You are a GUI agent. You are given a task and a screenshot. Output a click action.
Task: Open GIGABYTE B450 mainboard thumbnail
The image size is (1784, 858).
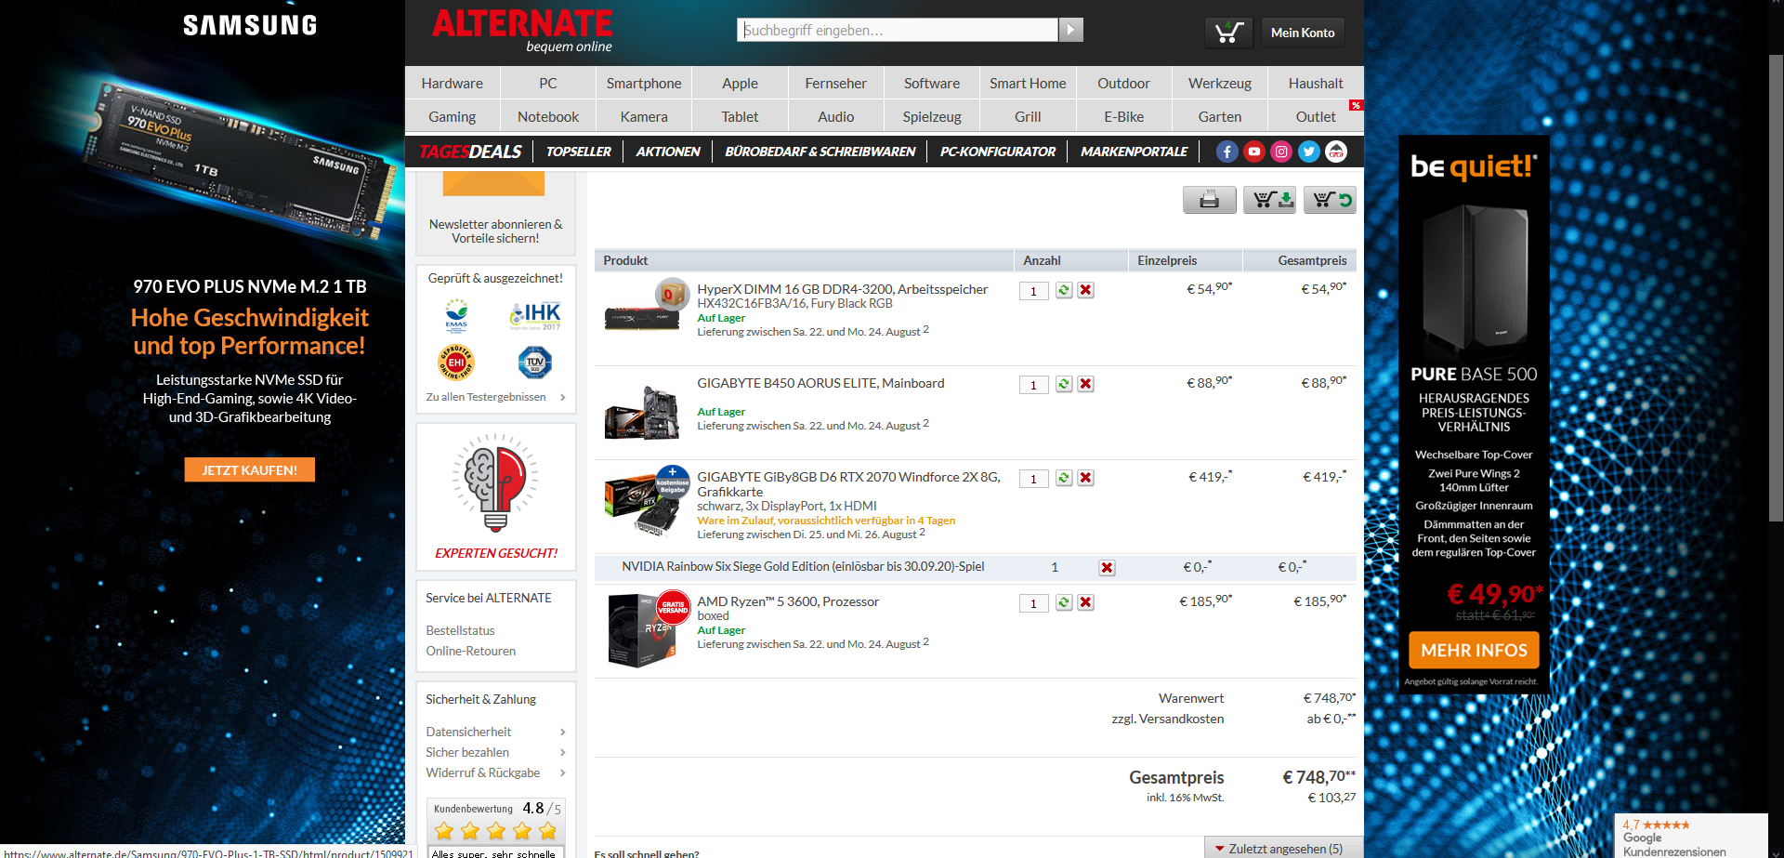point(642,413)
